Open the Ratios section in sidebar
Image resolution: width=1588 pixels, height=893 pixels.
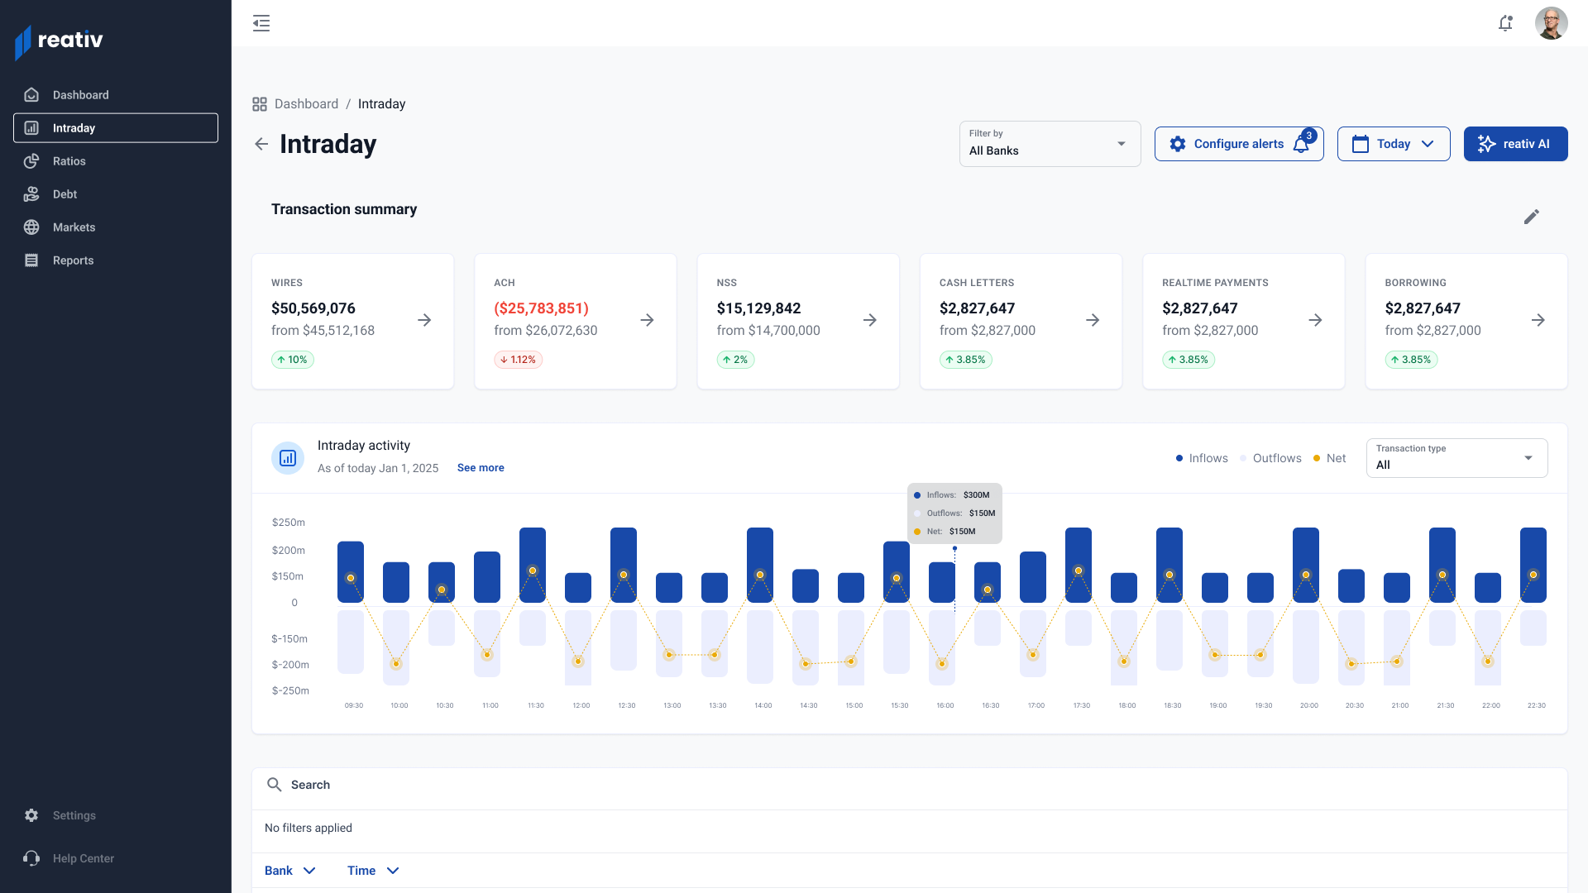[x=69, y=161]
